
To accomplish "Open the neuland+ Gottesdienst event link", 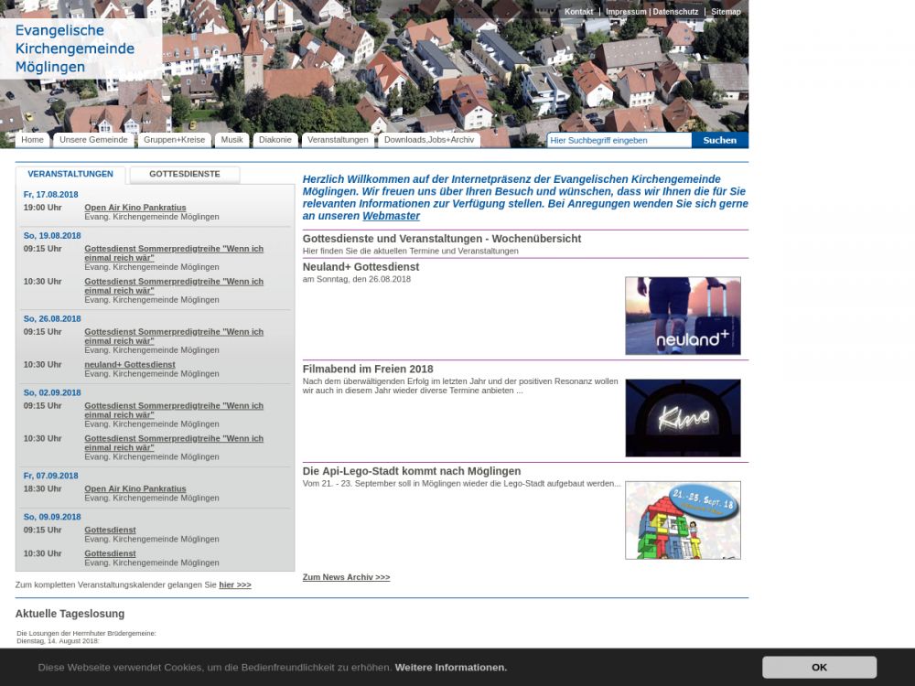I will pyautogui.click(x=129, y=364).
